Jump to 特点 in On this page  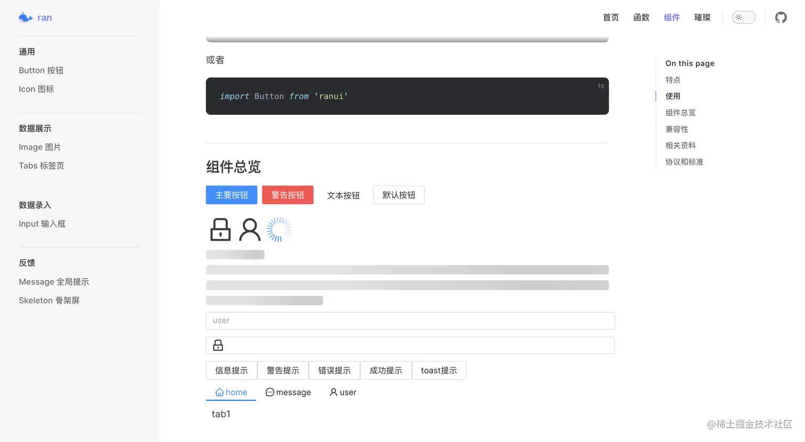pyautogui.click(x=673, y=80)
